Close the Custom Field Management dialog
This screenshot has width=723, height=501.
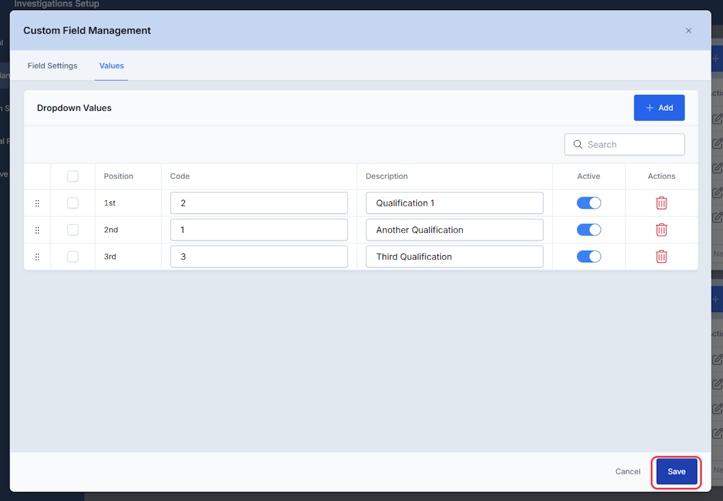coord(689,31)
